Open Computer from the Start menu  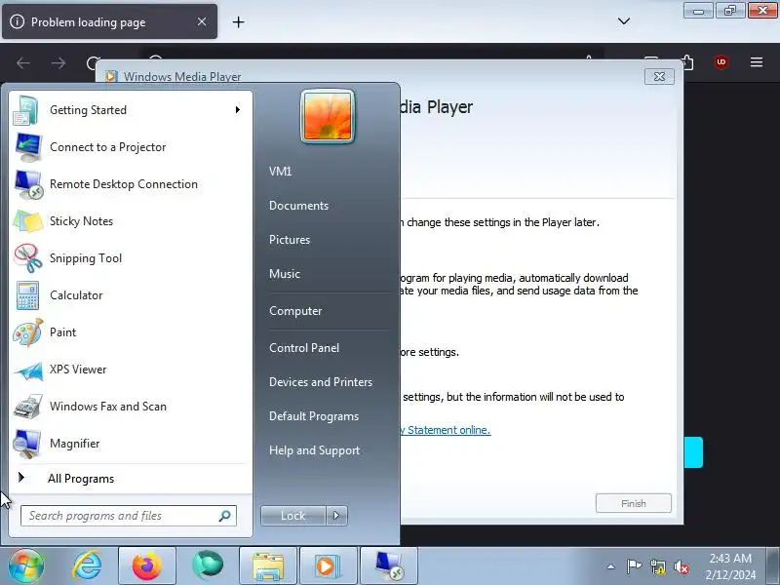click(295, 311)
